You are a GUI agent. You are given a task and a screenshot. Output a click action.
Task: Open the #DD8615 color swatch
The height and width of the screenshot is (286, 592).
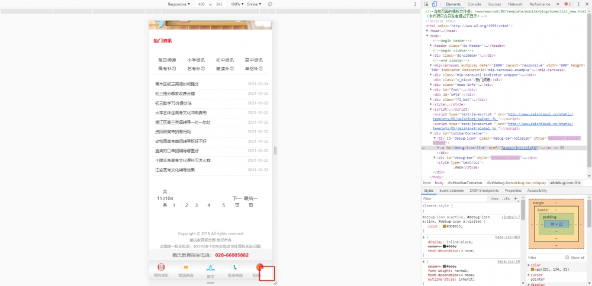pyautogui.click(x=445, y=226)
